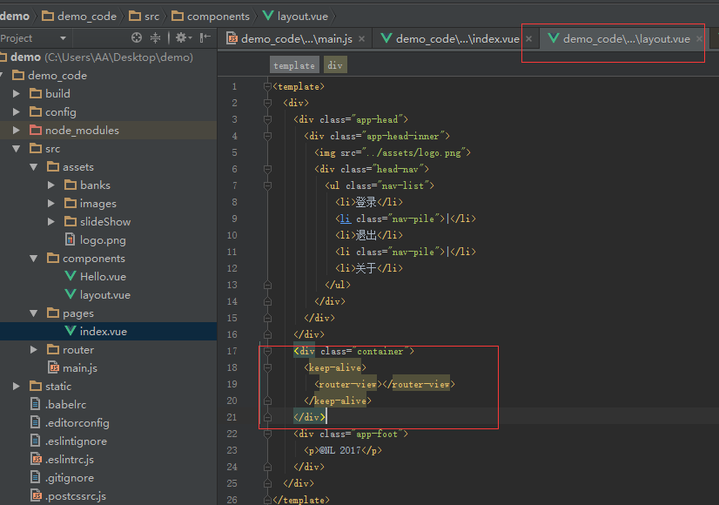Select index.vue under pages
Image resolution: width=719 pixels, height=505 pixels.
click(108, 331)
